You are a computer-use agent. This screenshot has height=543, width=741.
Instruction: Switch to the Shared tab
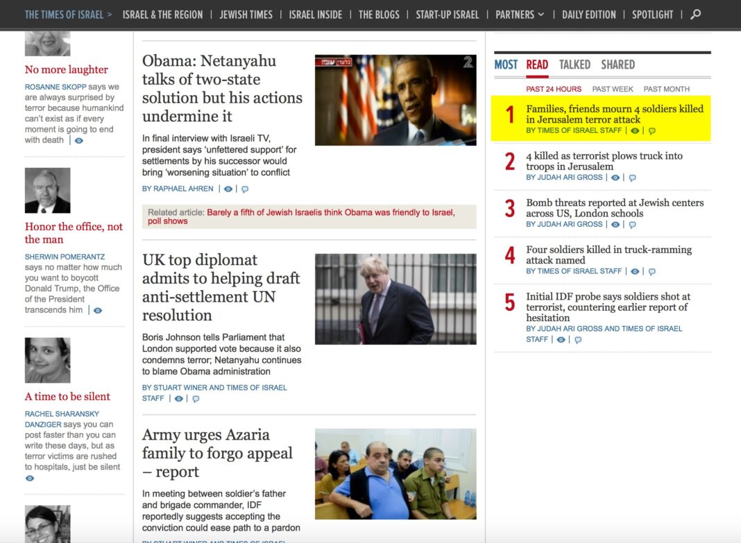coord(617,64)
